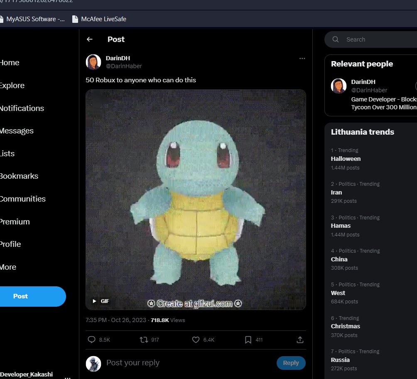Open DarinDH's avatar in Relevant people
Screen dimensions: 417x379
pyautogui.click(x=339, y=86)
